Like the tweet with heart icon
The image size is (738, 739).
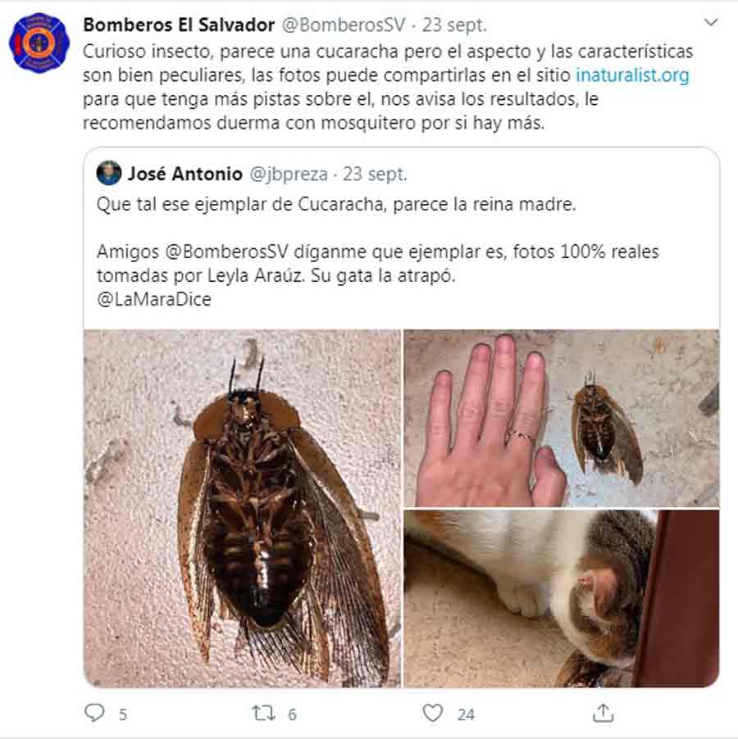pos(432,713)
